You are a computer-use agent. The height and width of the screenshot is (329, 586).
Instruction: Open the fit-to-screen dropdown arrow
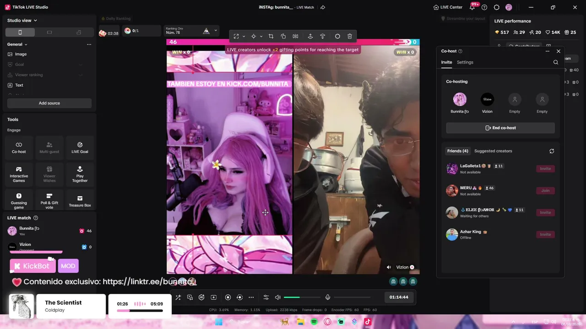pyautogui.click(x=244, y=36)
